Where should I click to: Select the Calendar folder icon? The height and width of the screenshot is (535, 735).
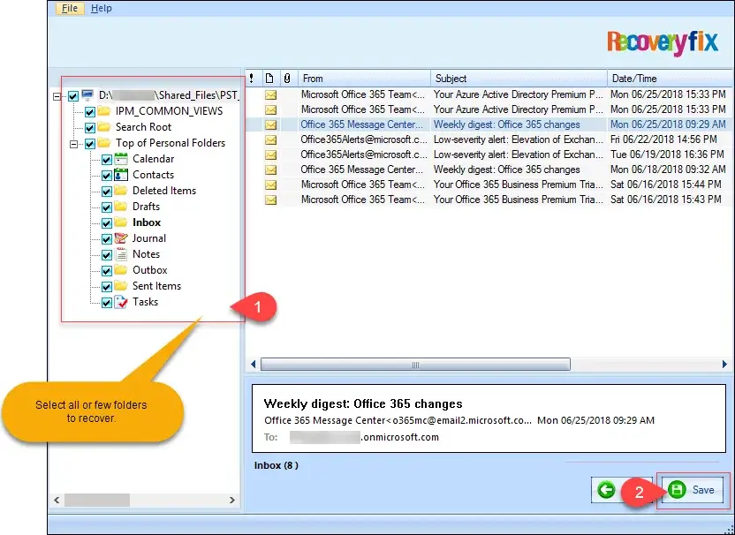pos(121,159)
